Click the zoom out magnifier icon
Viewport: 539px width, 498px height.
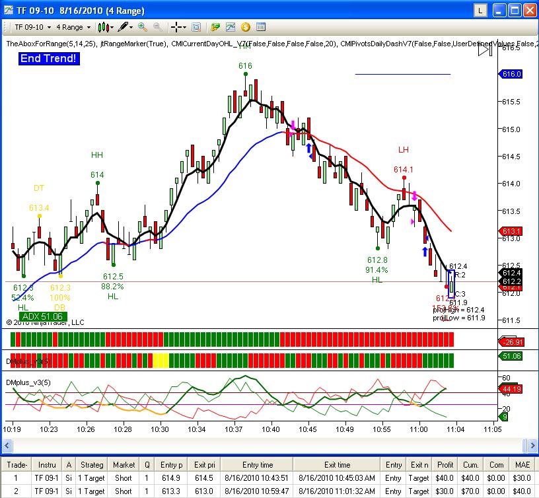pos(157,27)
